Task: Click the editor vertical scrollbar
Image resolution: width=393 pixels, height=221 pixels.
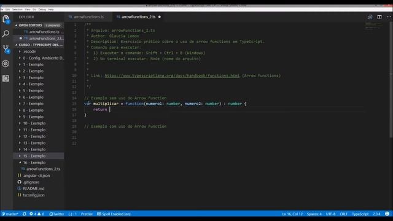Action: coord(391,80)
